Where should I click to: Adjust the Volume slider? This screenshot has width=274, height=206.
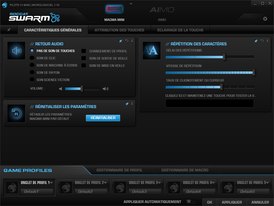point(82,89)
